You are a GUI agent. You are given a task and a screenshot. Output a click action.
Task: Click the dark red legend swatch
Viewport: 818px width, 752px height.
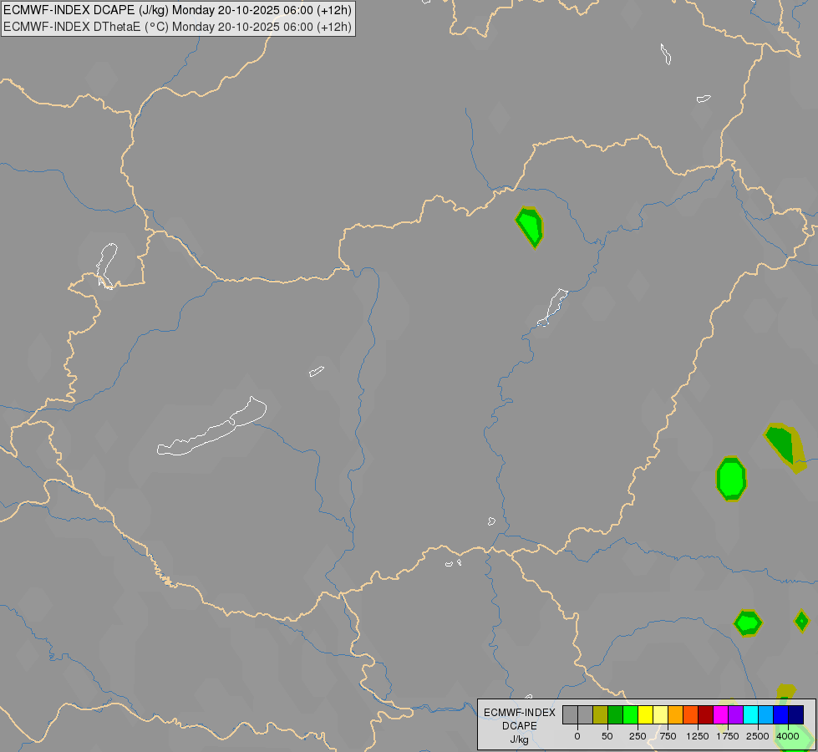[706, 714]
